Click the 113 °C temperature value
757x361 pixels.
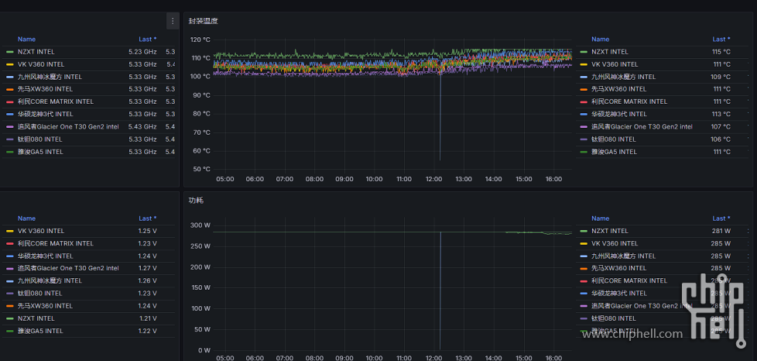click(721, 114)
